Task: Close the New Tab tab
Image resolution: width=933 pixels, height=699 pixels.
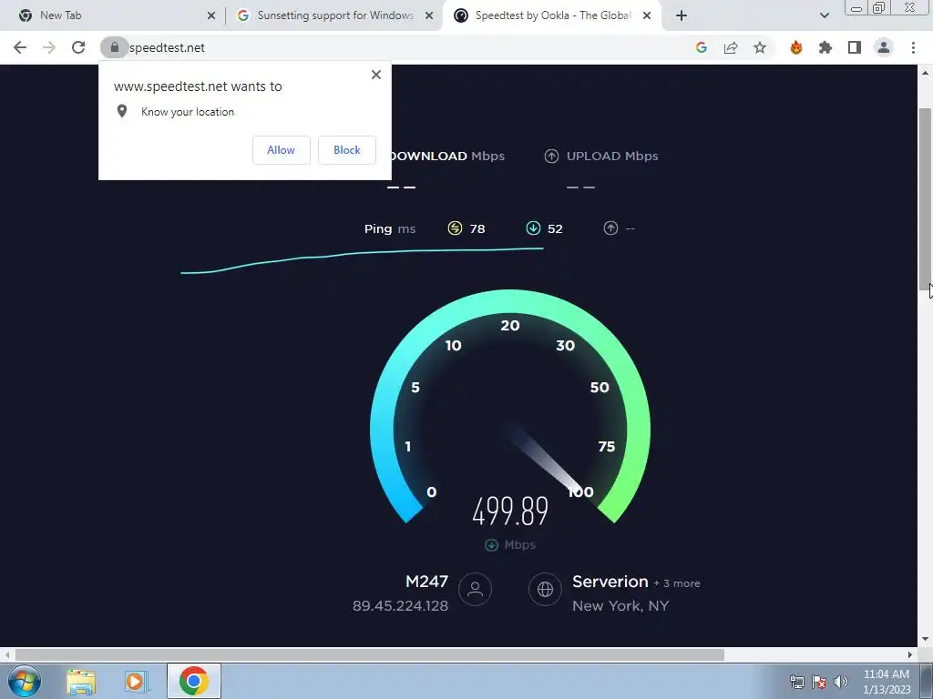Action: (x=211, y=15)
